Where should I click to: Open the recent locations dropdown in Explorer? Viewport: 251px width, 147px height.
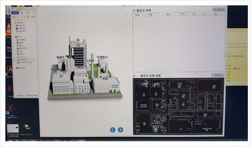click(x=21, y=17)
